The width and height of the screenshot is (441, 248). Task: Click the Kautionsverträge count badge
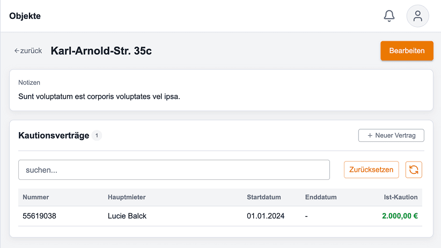click(97, 135)
